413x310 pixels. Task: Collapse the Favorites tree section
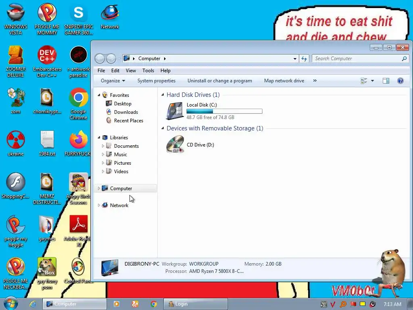click(99, 95)
